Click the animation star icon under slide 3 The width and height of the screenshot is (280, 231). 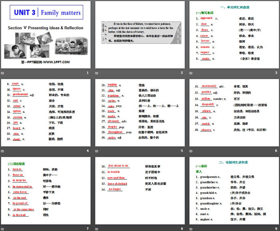190,73
